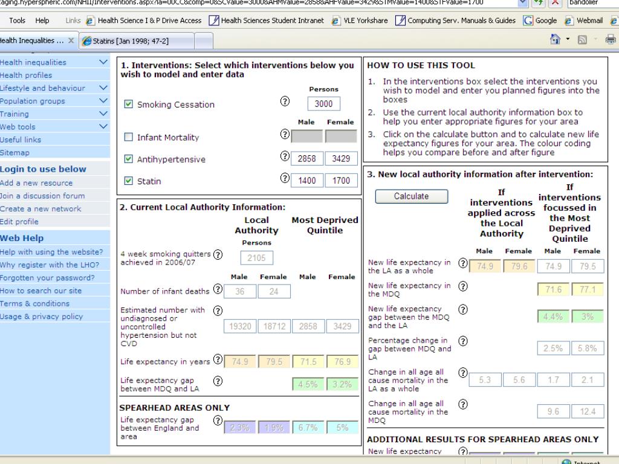Open Health Sciences Student Intranet bookmark
Viewport: 619px width, 464px height.
point(266,21)
